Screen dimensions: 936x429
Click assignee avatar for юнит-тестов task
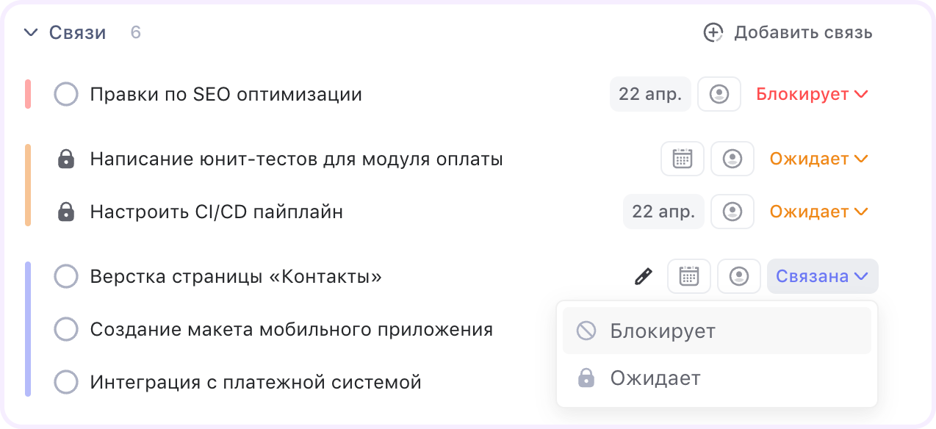pos(732,159)
